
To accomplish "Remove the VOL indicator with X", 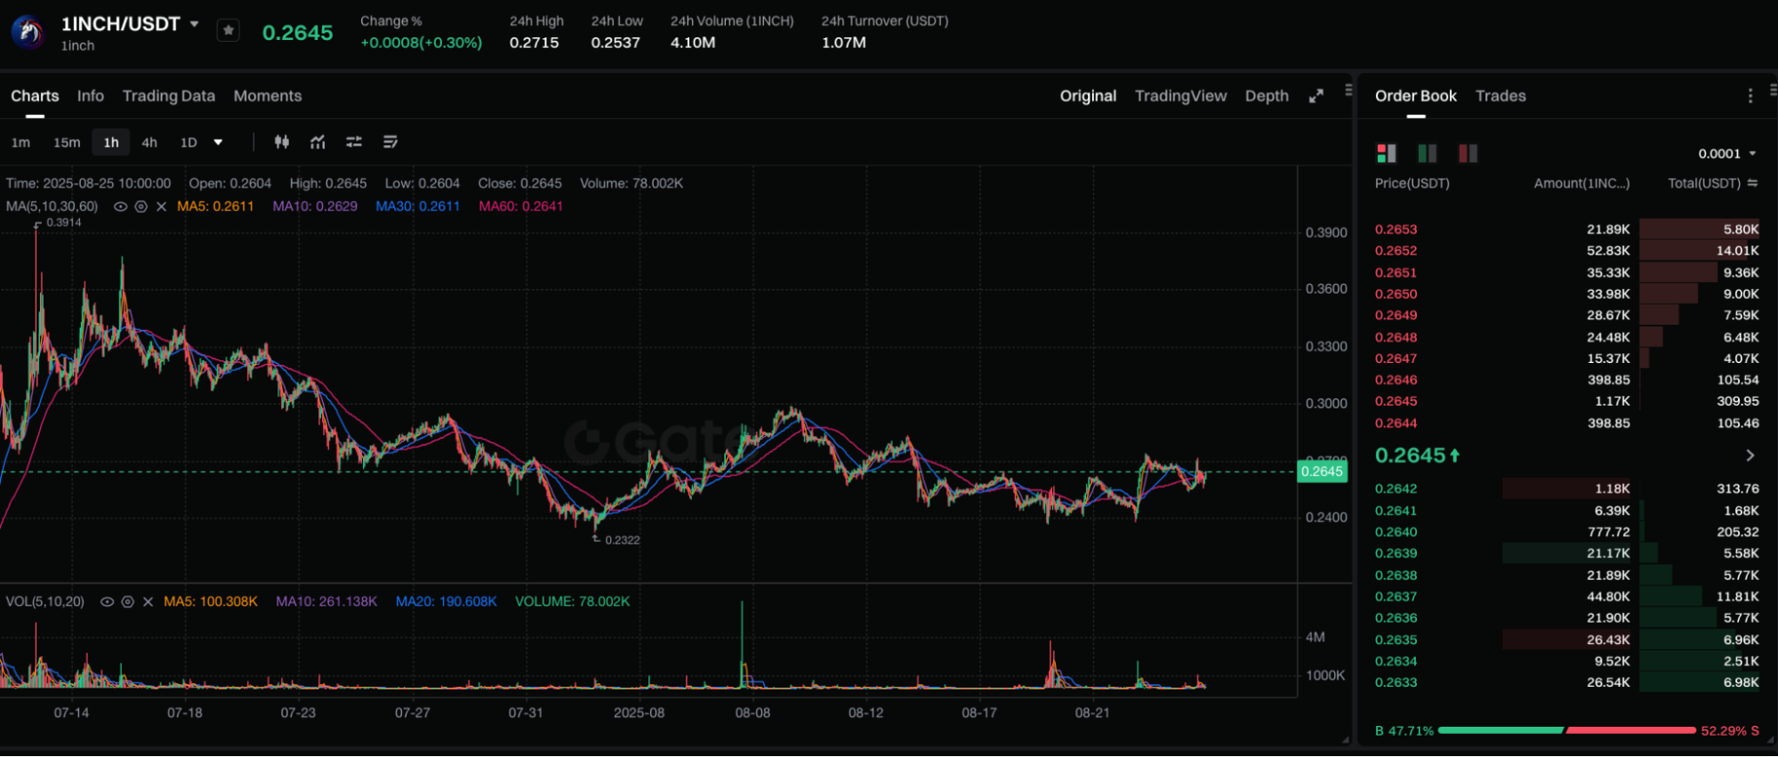I will pos(148,602).
